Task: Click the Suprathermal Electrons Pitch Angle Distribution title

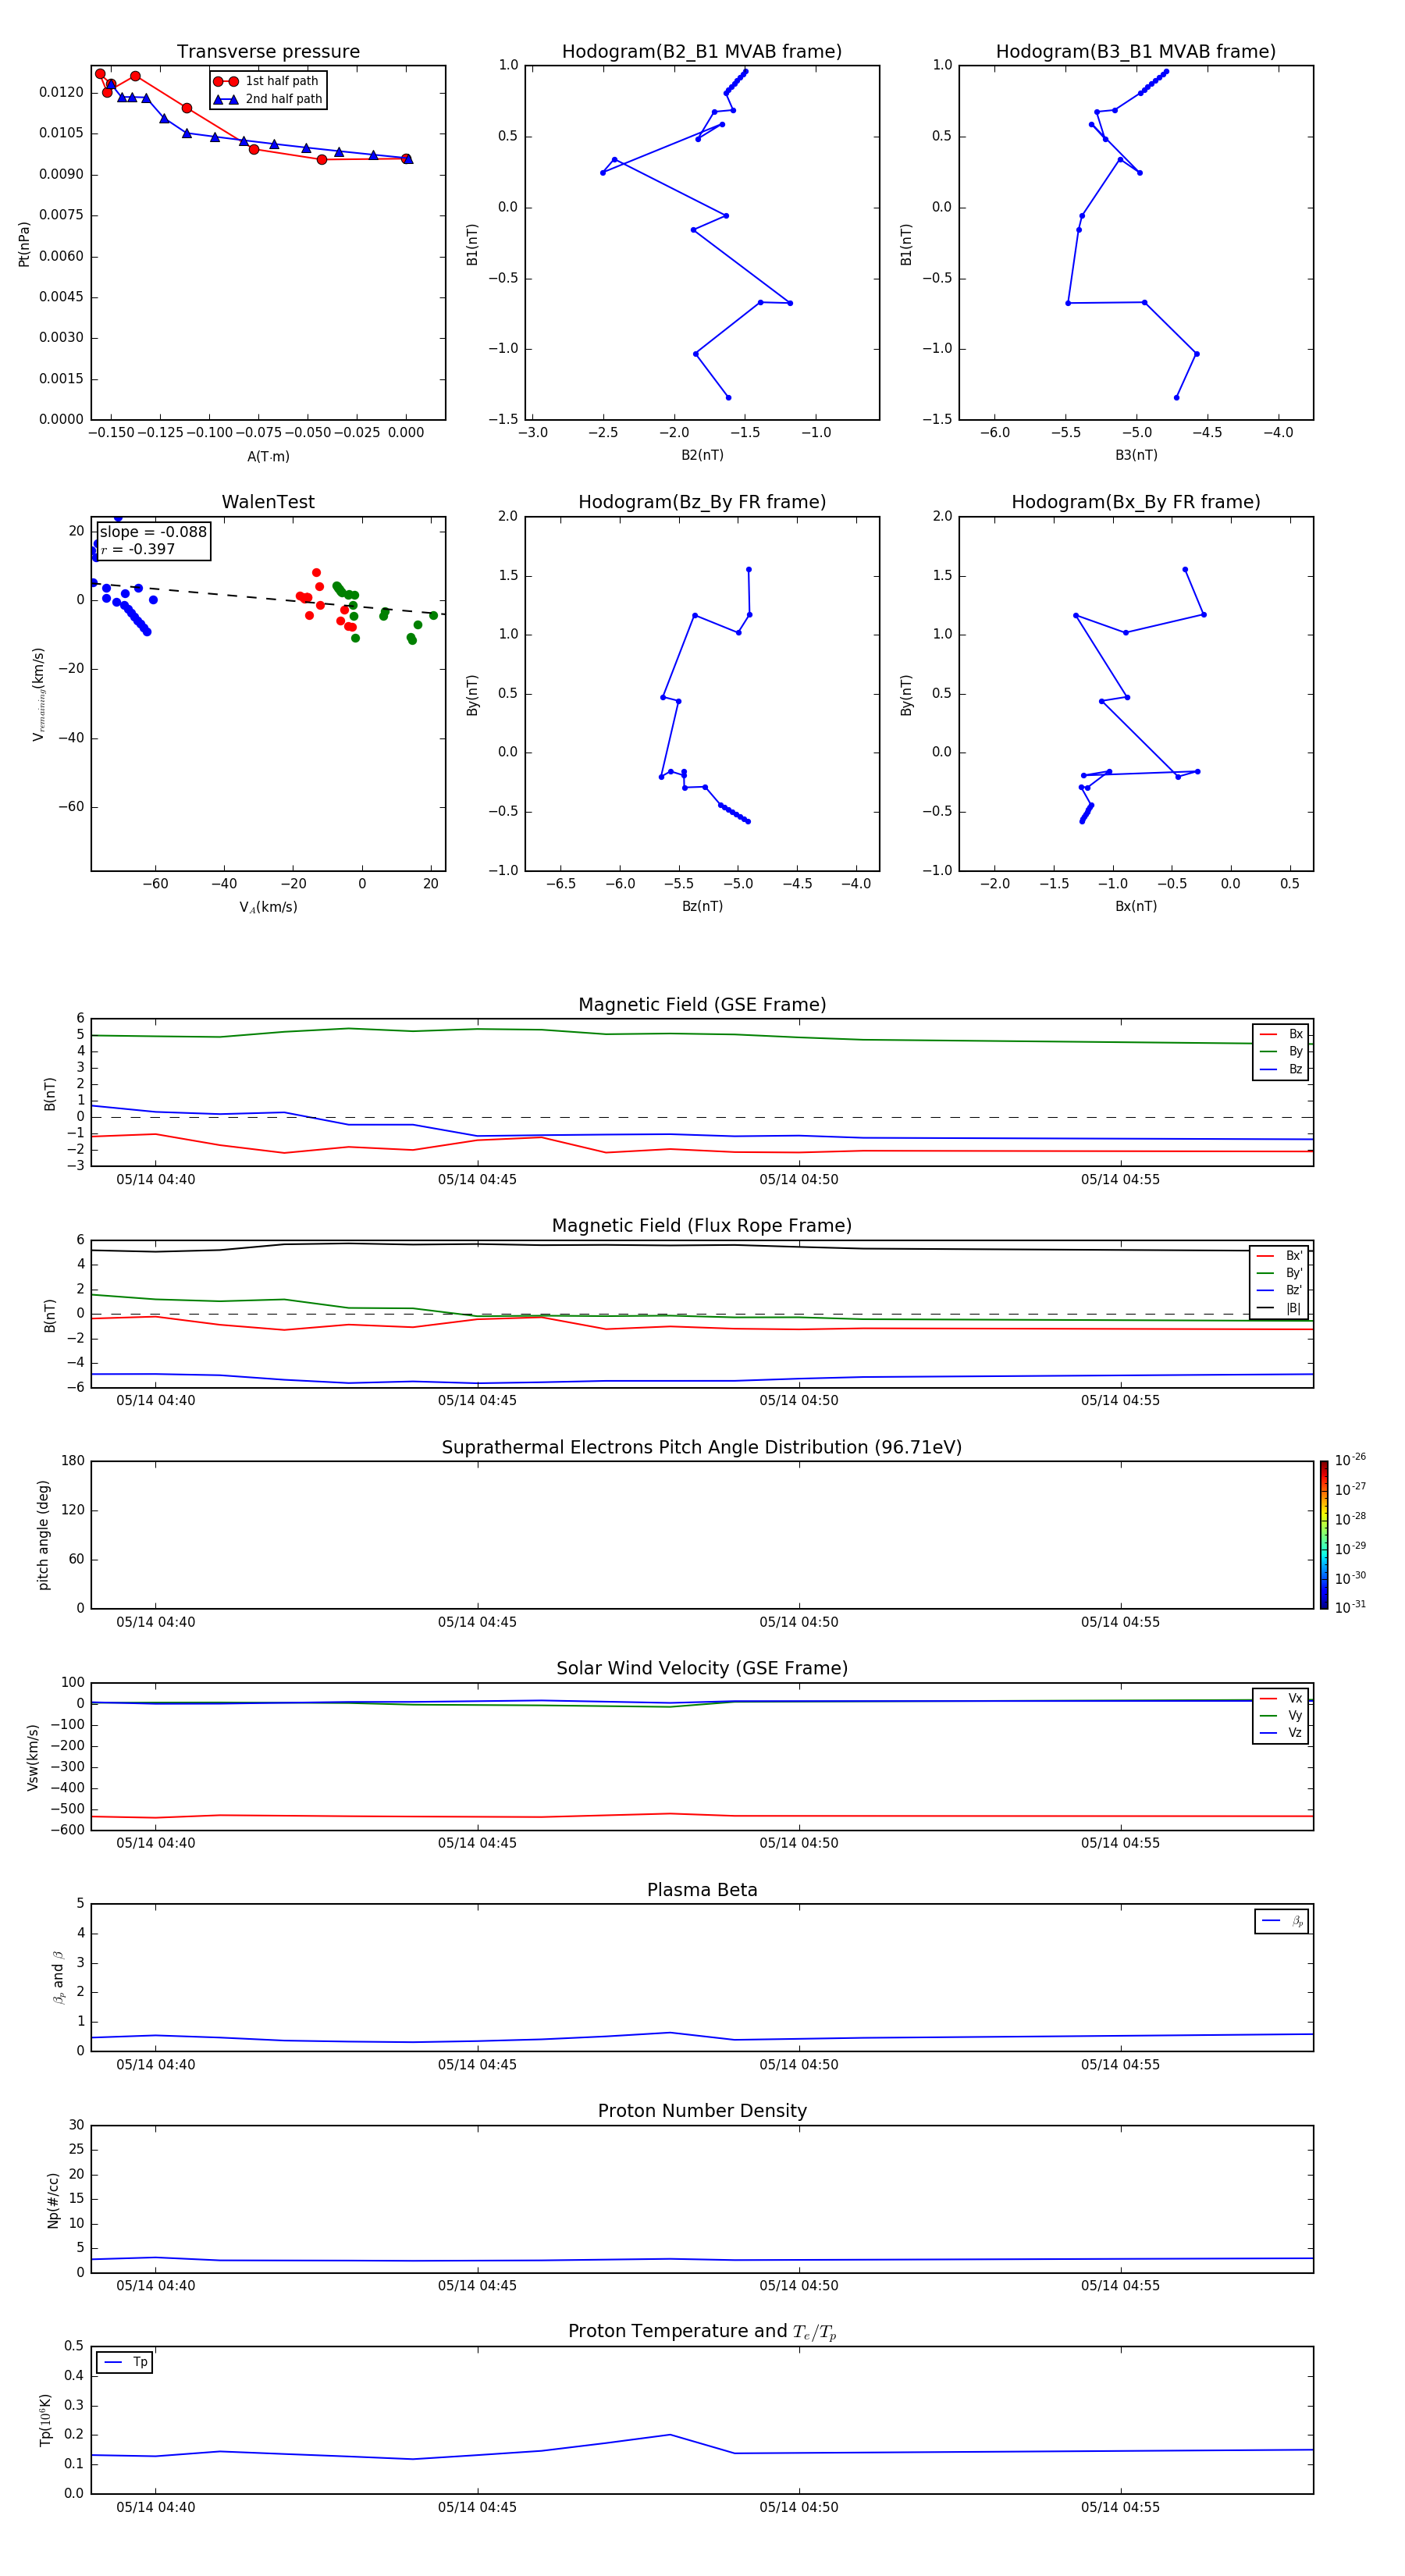Action: point(702,1448)
